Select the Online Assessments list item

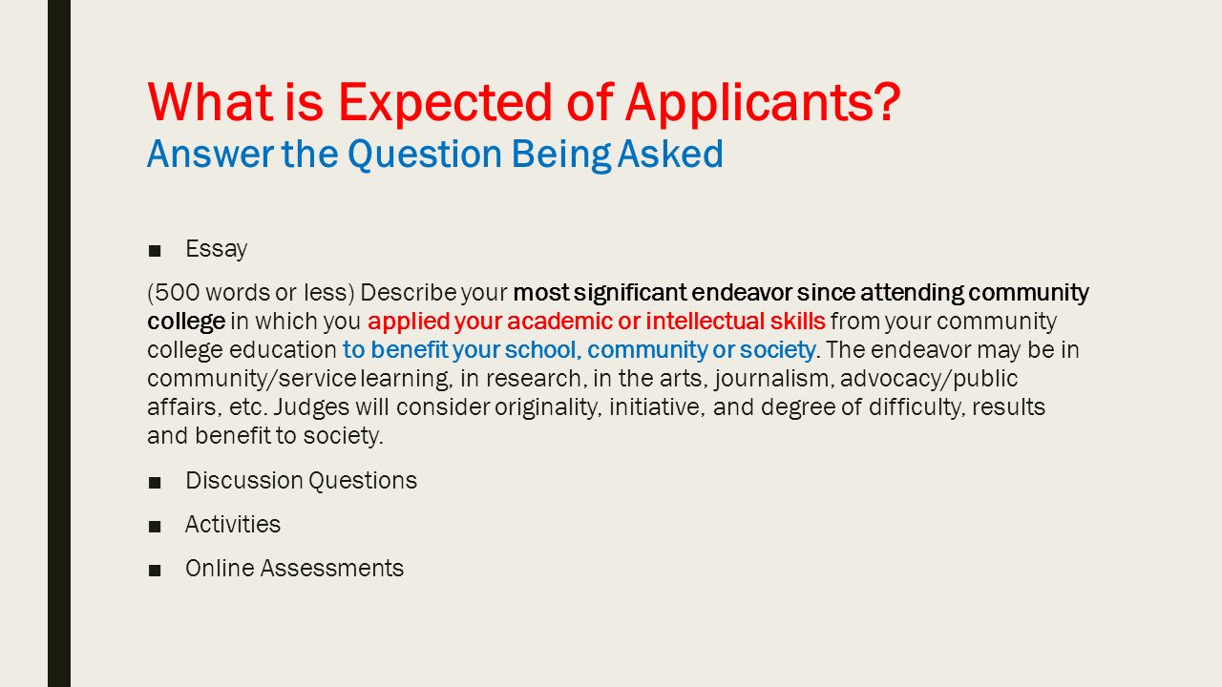point(294,568)
